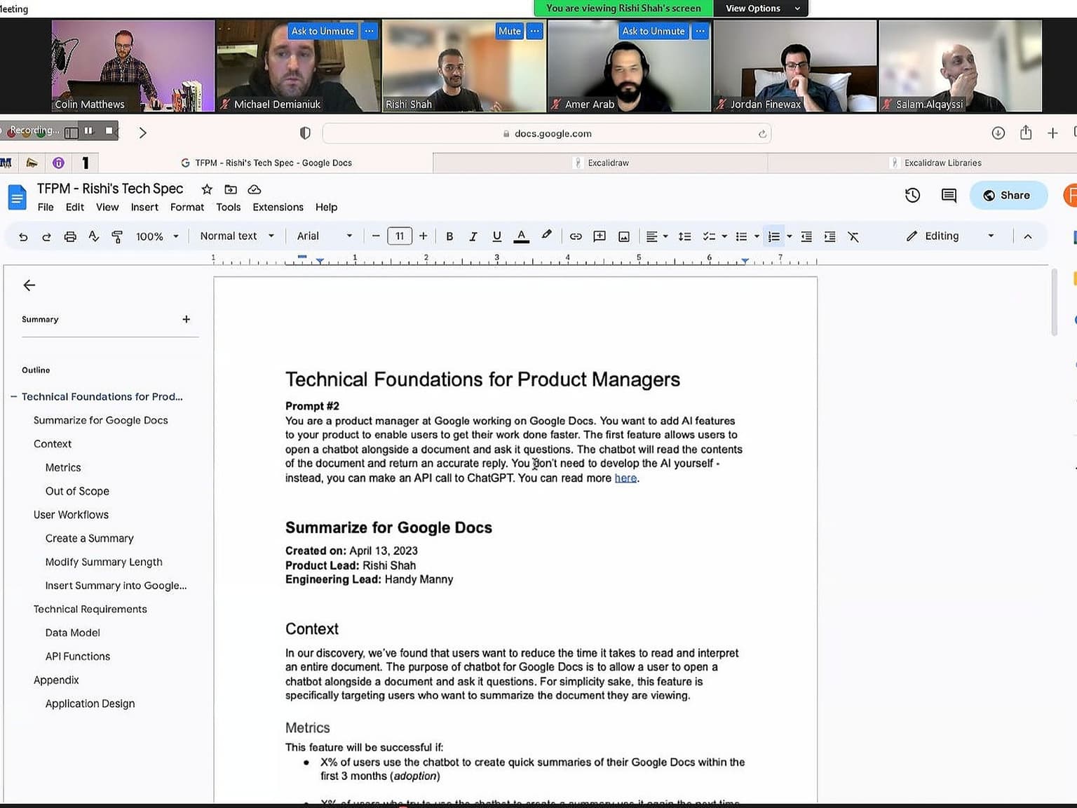1077x808 pixels.
Task: Open the line and paragraph spacing icon
Action: pyautogui.click(x=685, y=236)
